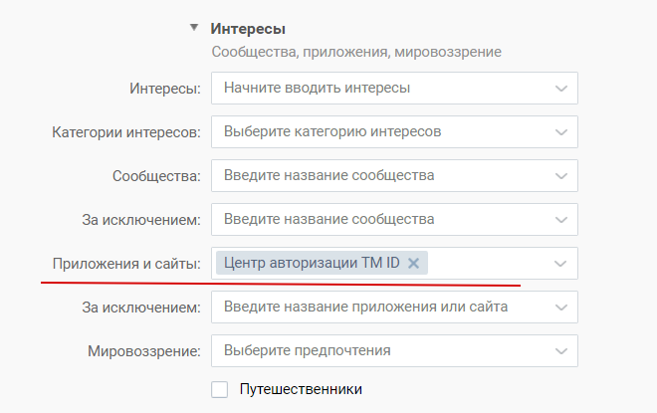This screenshot has width=657, height=413.
Task: Open the Мировоззрение preferences dropdown
Action: 378,350
